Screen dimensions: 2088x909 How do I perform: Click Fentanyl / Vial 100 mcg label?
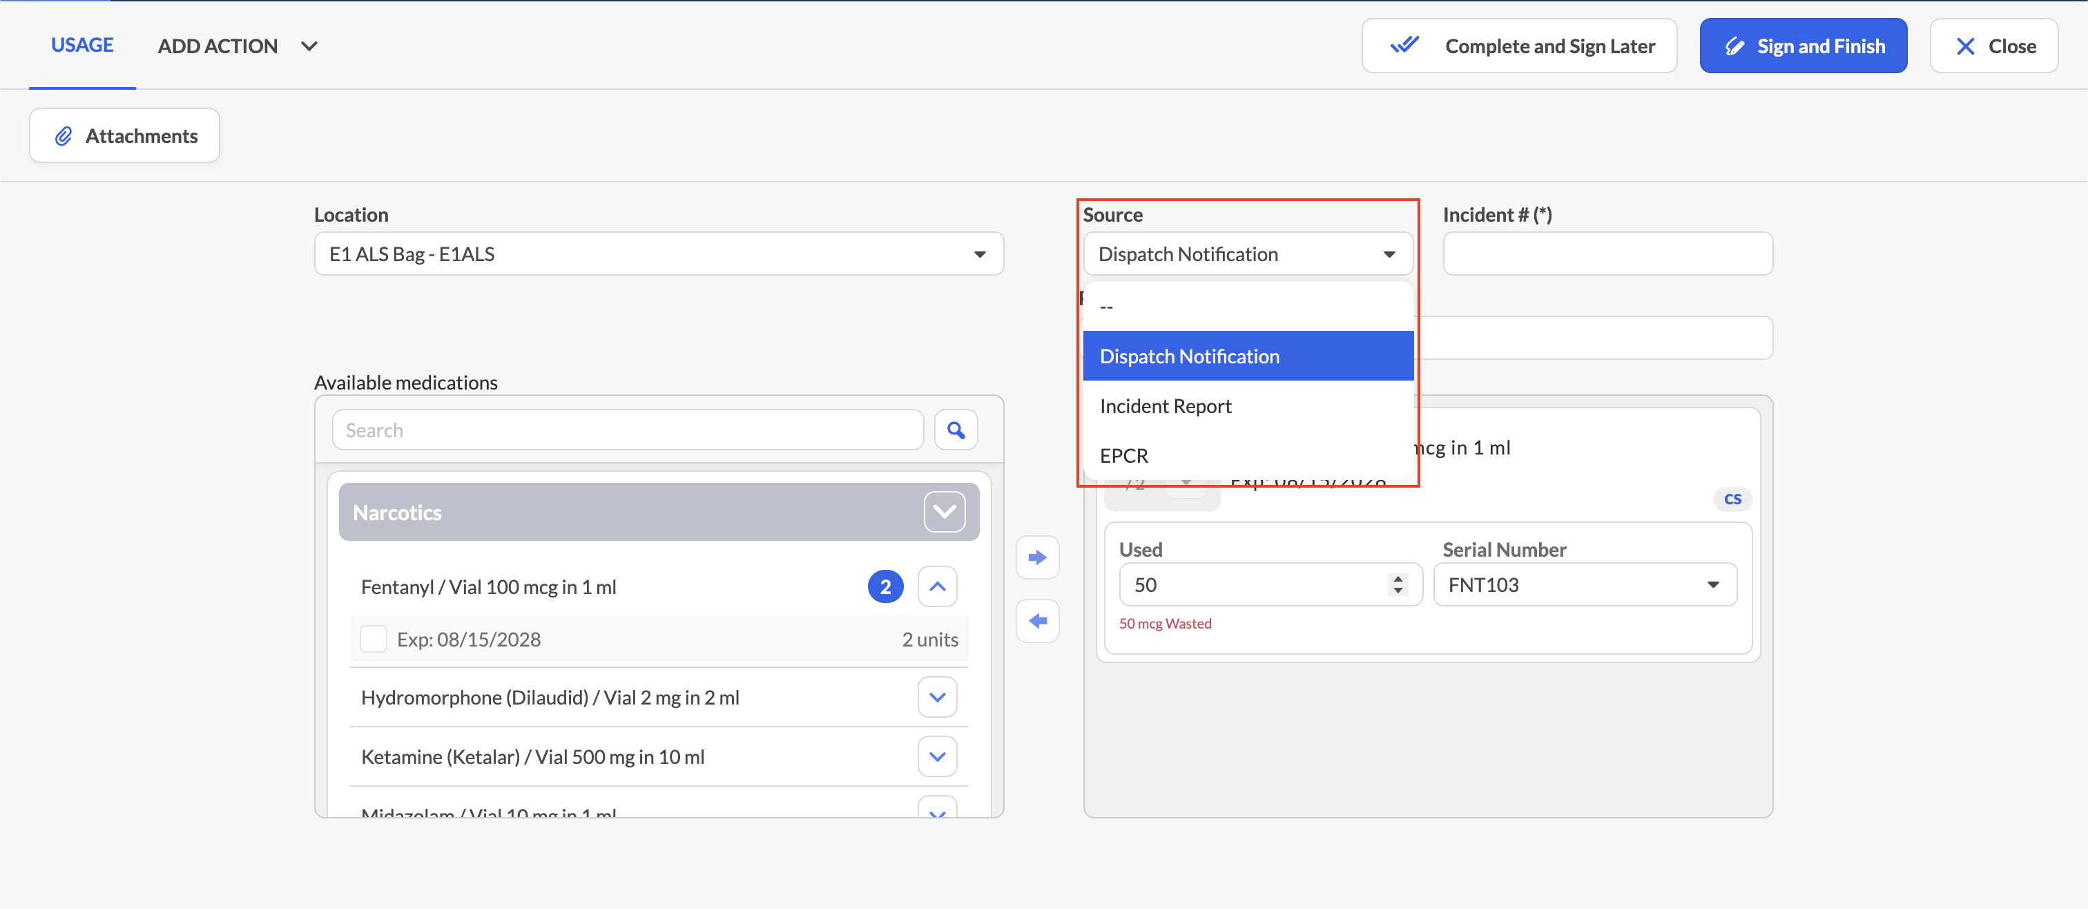(488, 586)
